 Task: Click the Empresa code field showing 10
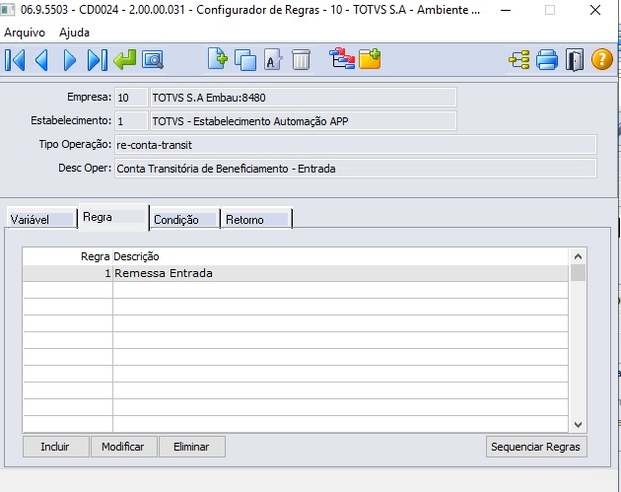pyautogui.click(x=131, y=98)
